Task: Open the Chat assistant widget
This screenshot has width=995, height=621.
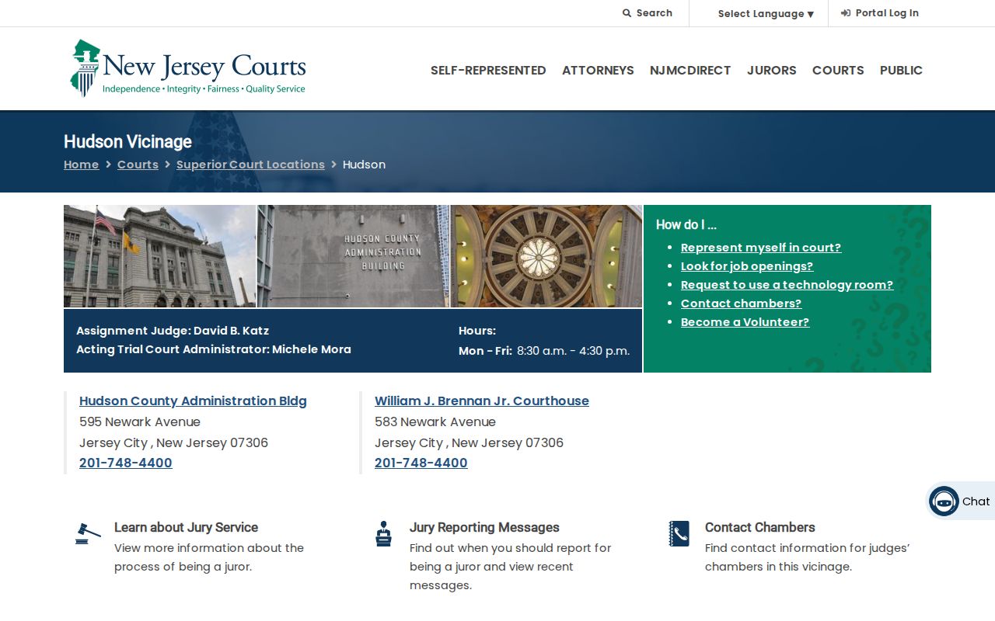Action: tap(960, 501)
